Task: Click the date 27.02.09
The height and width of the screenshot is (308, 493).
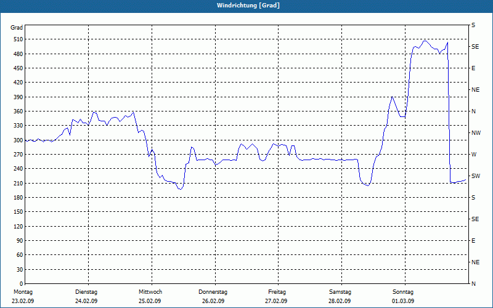Action: pyautogui.click(x=276, y=301)
